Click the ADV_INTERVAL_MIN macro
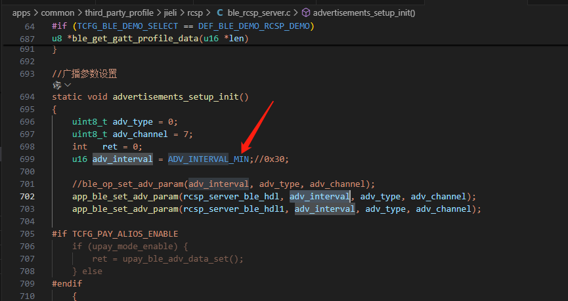 [208, 159]
